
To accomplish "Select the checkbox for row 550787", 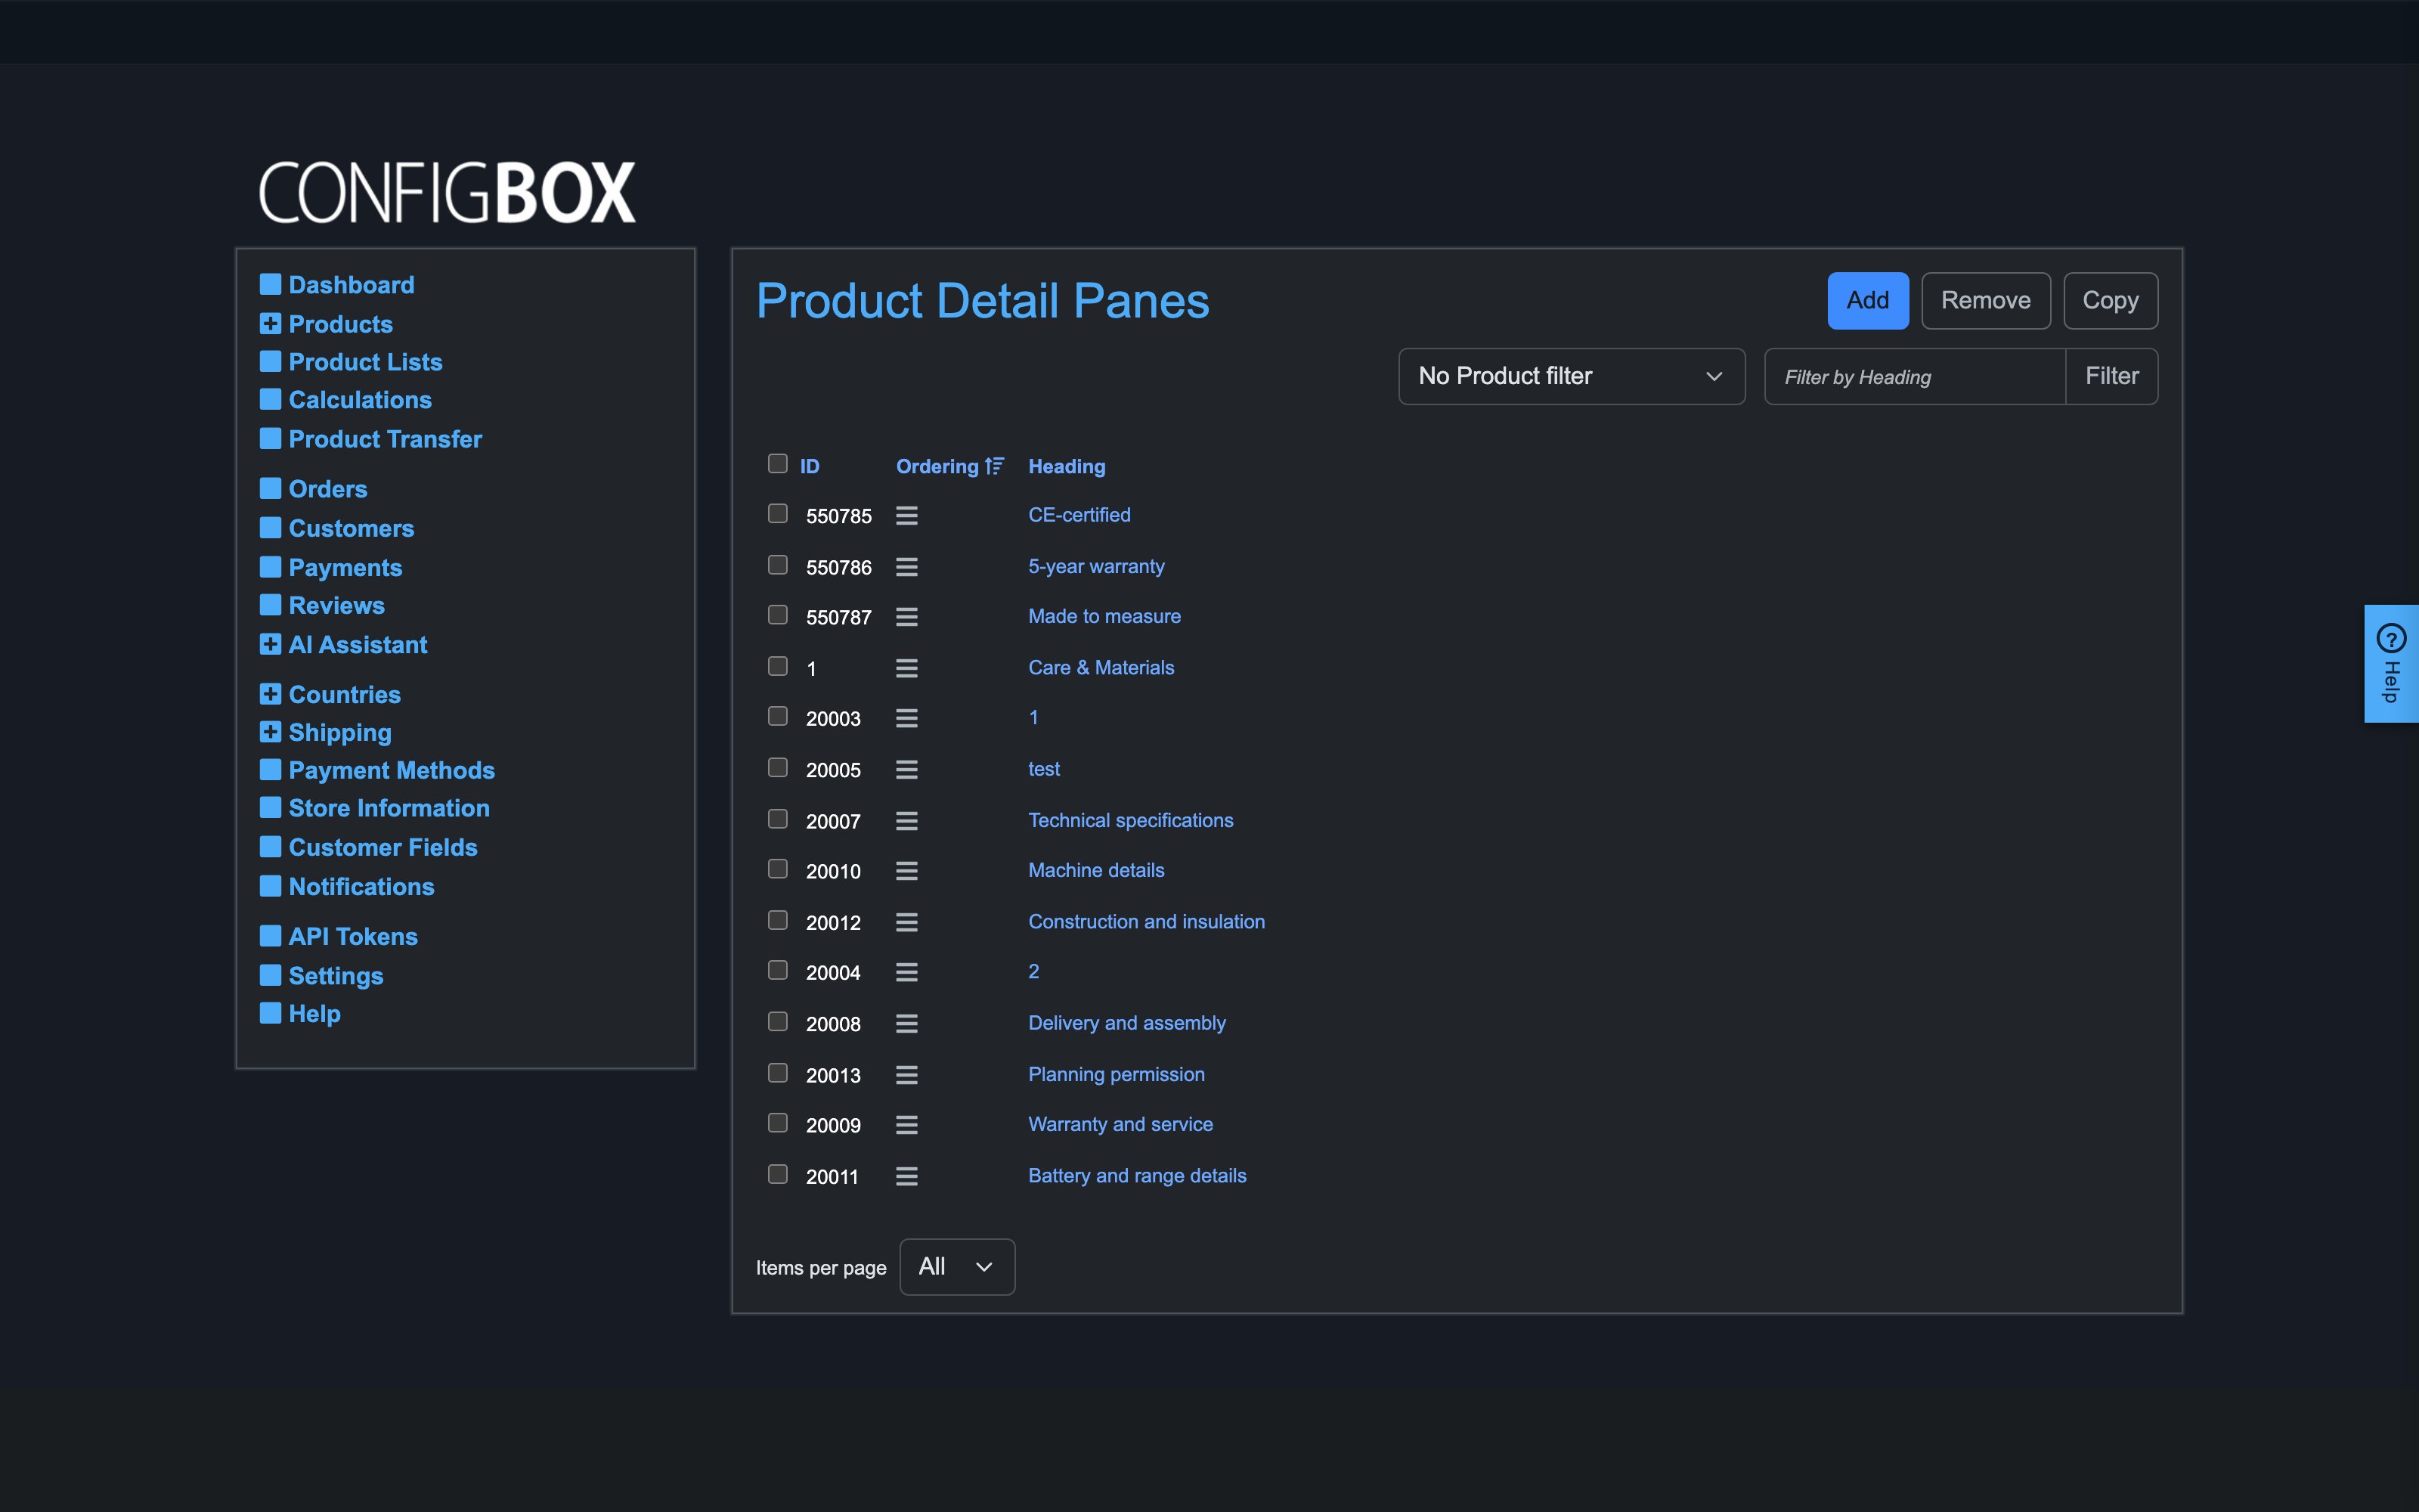I will 778,615.
